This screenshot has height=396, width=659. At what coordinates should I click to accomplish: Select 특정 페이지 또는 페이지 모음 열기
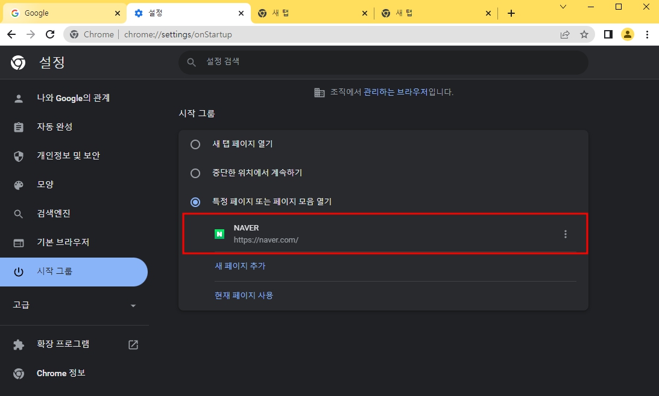coord(195,202)
